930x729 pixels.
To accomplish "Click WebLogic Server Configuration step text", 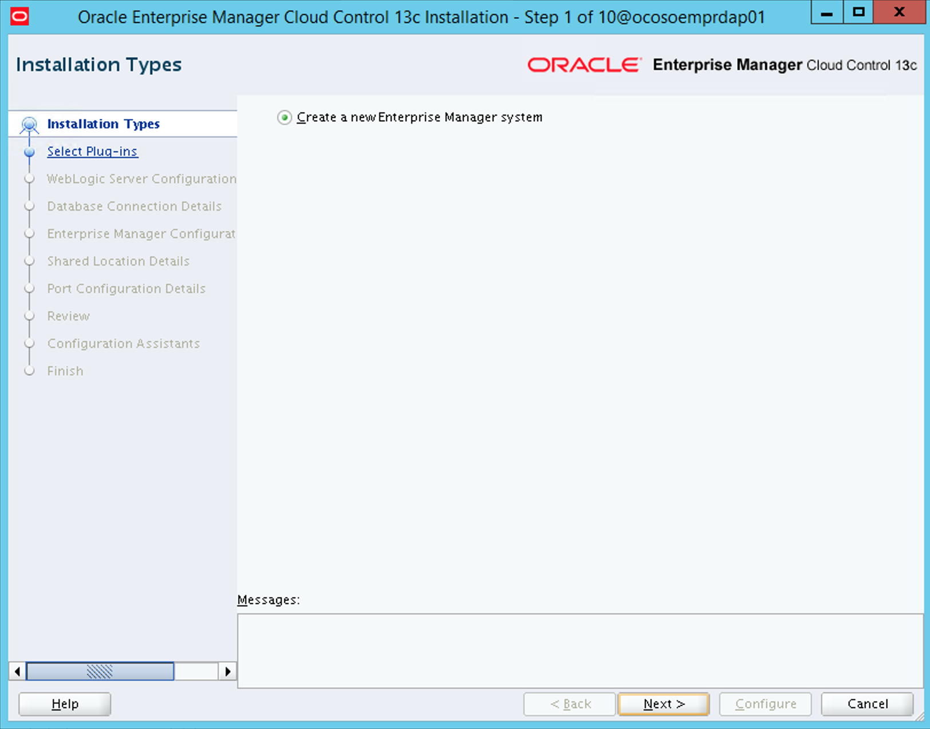I will pyautogui.click(x=141, y=179).
